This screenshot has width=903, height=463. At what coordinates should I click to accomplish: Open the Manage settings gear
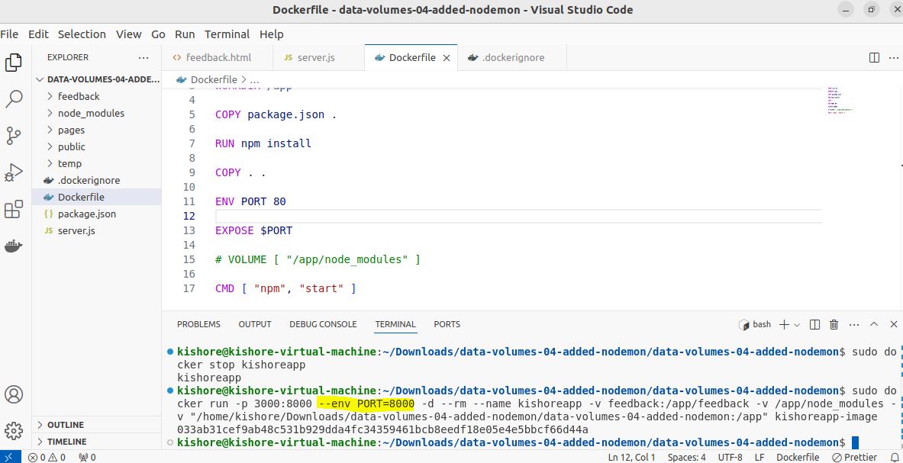click(x=14, y=431)
